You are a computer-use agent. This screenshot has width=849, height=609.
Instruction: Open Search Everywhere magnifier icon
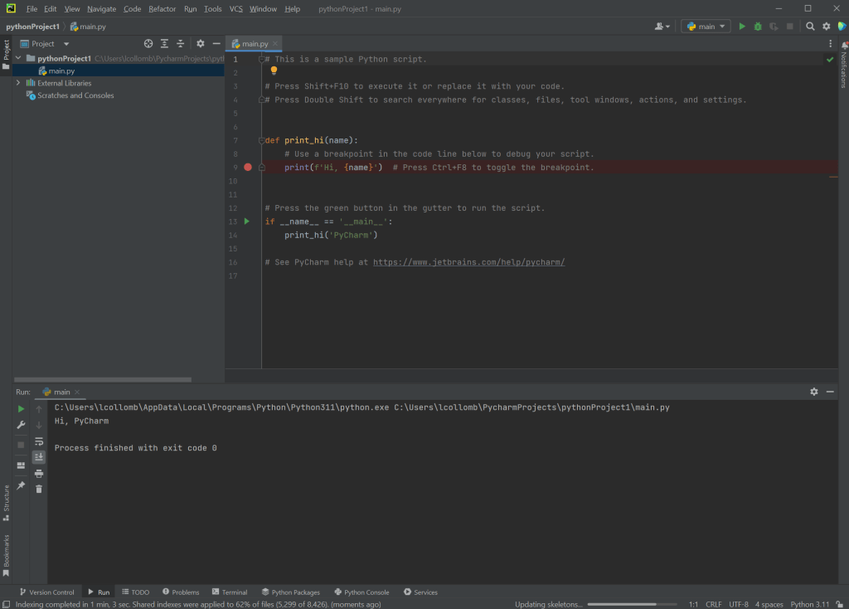point(811,27)
